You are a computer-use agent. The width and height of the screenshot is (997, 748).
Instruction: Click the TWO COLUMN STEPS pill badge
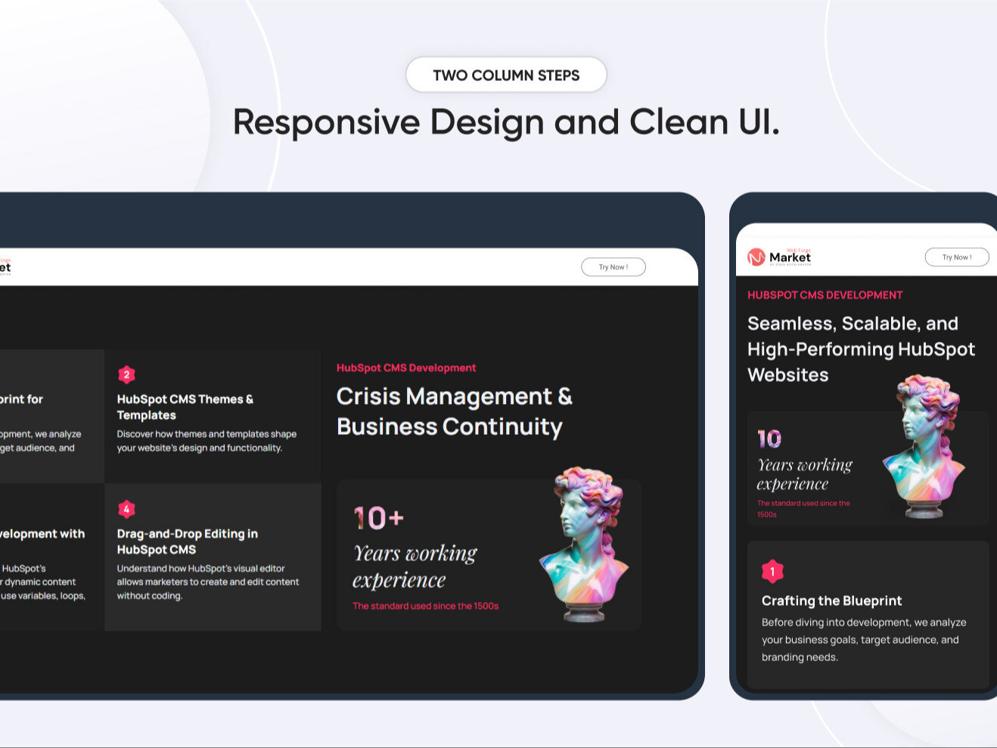point(506,75)
